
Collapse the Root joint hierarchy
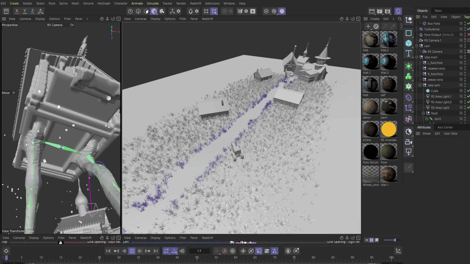[x=423, y=113]
